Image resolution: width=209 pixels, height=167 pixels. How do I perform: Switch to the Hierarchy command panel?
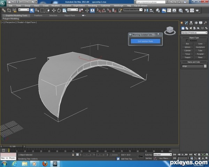(191, 23)
